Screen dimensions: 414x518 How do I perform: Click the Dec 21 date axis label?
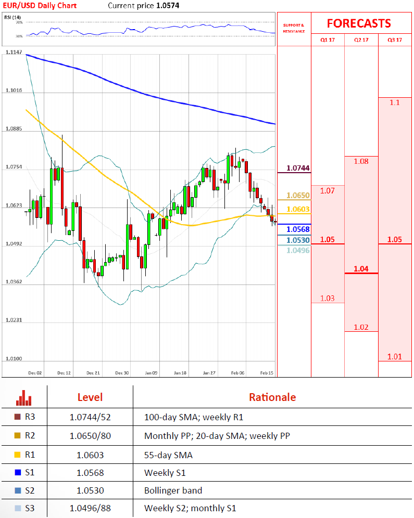pos(93,373)
